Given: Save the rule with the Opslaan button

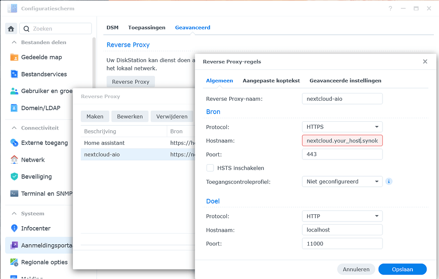Looking at the screenshot, I should click(x=402, y=269).
